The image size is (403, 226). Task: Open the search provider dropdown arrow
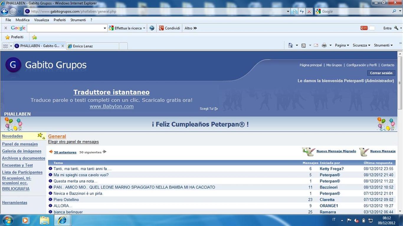pos(401,11)
